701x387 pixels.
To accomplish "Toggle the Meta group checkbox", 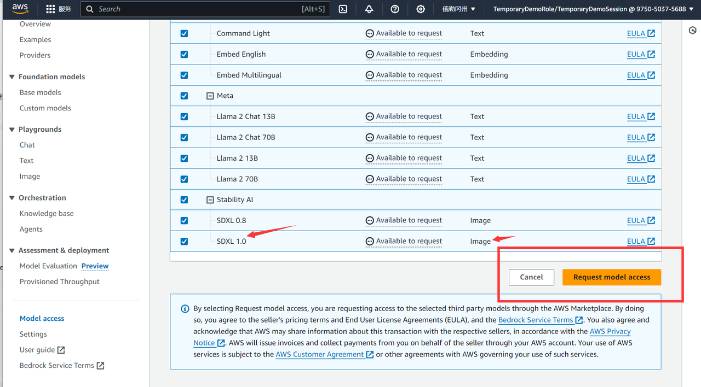I will click(184, 96).
